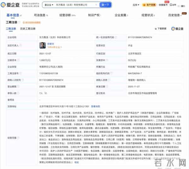Click the company name value in 企业名称 row
The width and height of the screenshot is (189, 169).
(x=55, y=37)
